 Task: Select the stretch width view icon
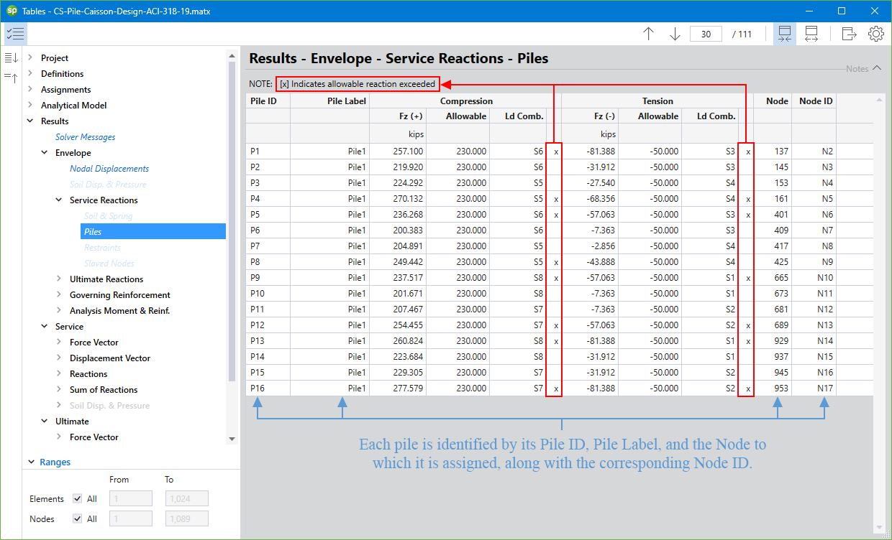811,34
